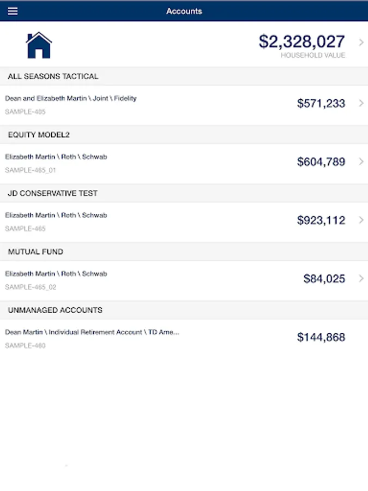The image size is (368, 491).
Task: Open the navigation hamburger menu
Action: coord(13,11)
